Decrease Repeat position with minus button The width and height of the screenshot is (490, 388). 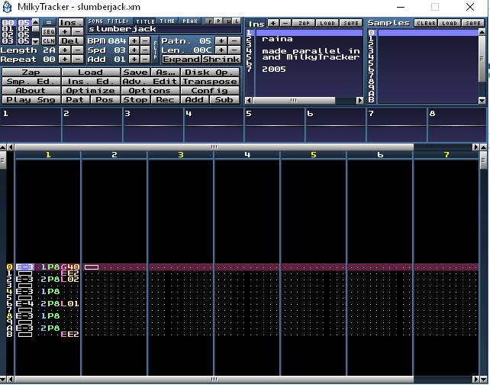(x=77, y=59)
